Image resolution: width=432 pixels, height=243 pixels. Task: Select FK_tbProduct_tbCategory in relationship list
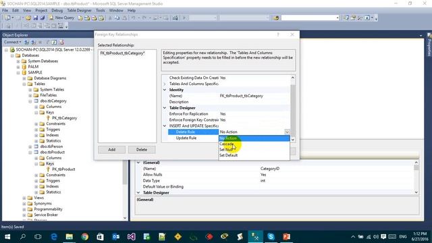click(x=122, y=53)
